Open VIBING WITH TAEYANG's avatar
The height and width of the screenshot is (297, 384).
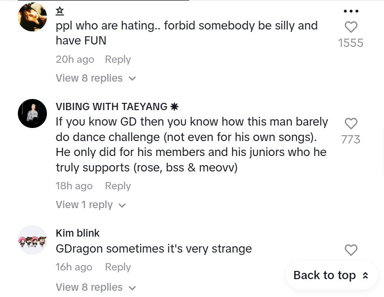click(x=32, y=114)
